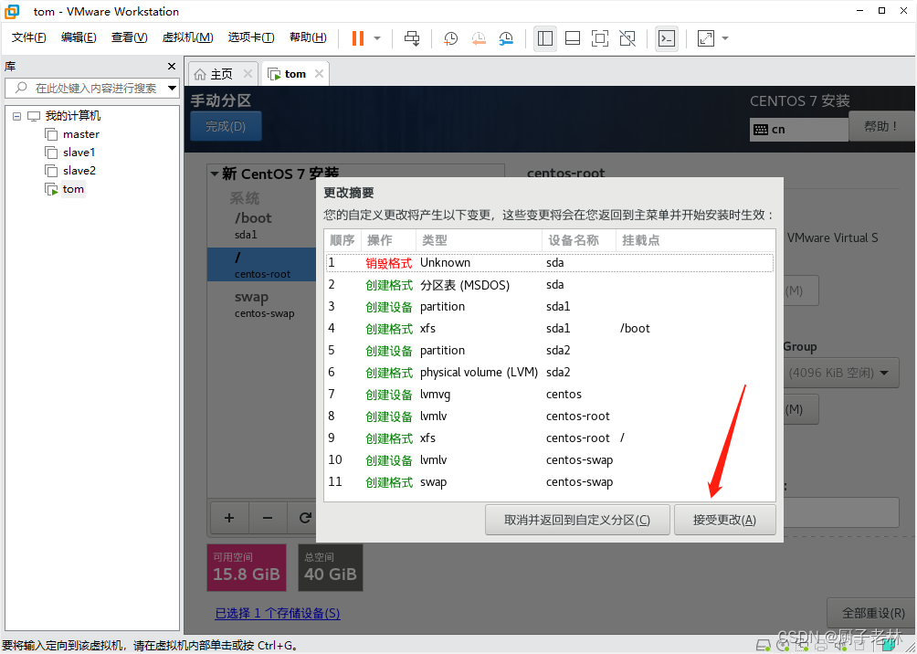Click the CD/DVD drive status bar icon
This screenshot has width=917, height=654.
[783, 646]
